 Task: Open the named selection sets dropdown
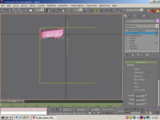point(142,10)
